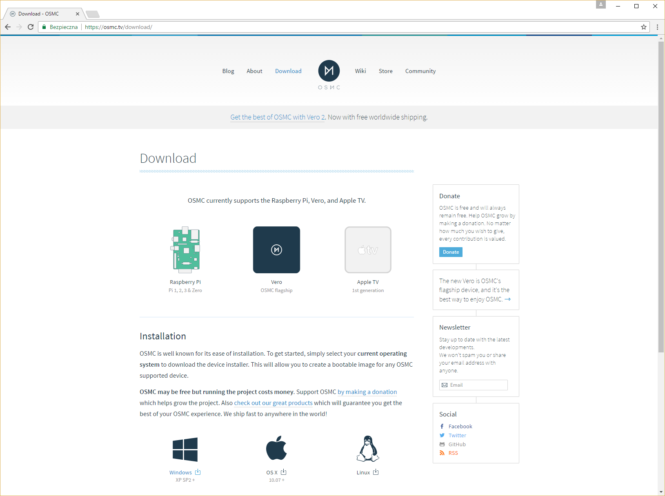
Task: Select the Vero device image
Action: tap(276, 250)
